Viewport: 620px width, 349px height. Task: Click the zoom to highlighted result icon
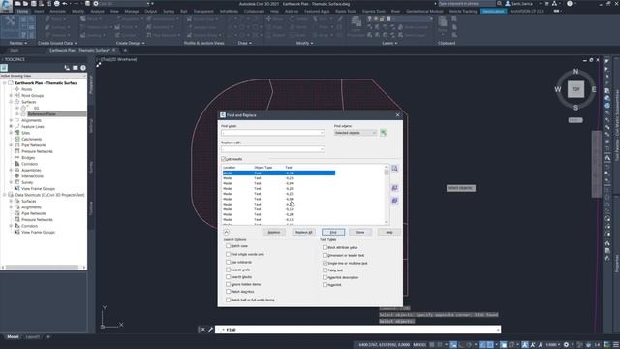pos(394,168)
